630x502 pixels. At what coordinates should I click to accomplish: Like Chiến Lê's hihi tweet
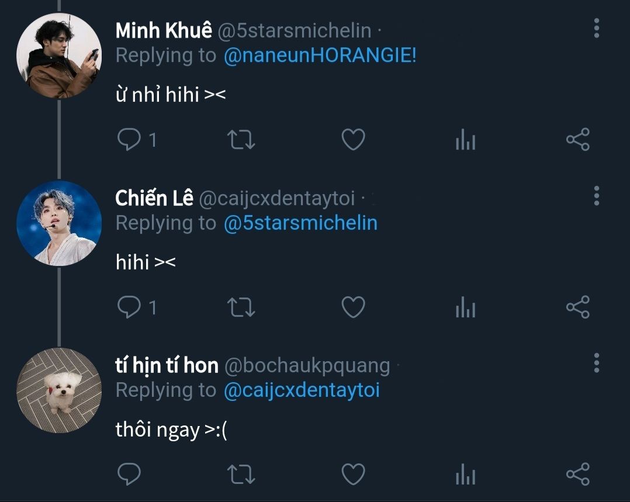(x=353, y=307)
